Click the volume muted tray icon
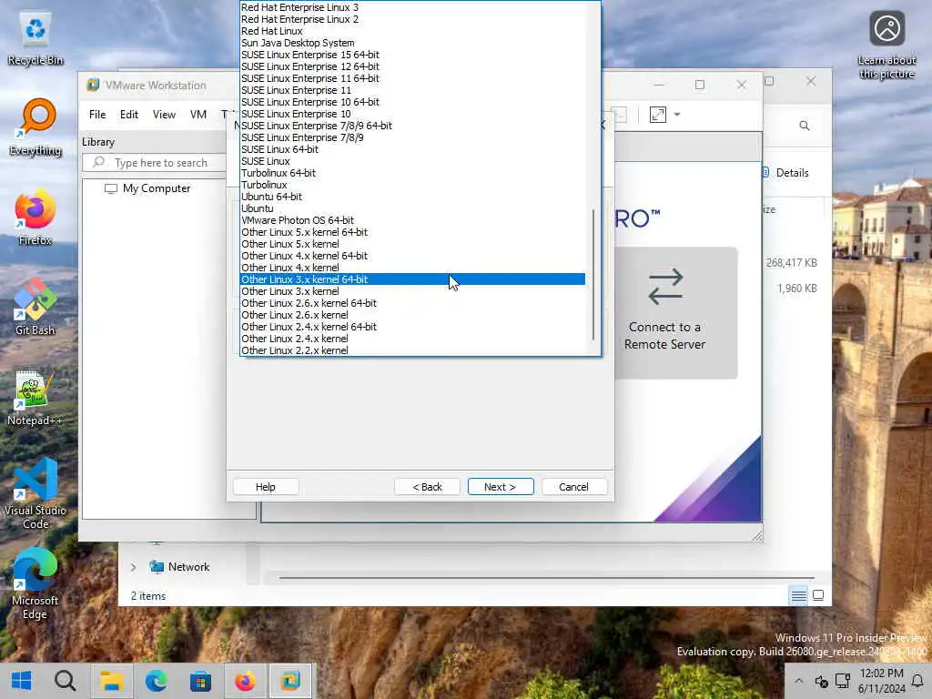Image resolution: width=932 pixels, height=699 pixels. [x=822, y=681]
